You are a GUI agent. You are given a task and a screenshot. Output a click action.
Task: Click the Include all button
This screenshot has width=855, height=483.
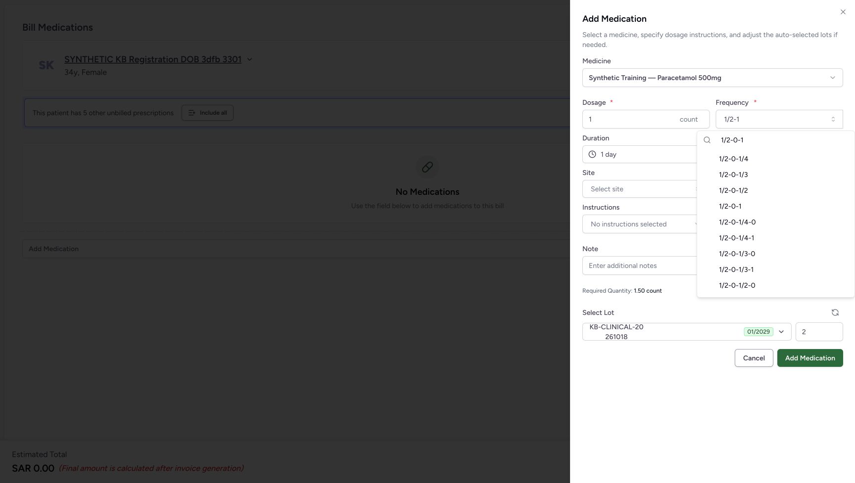pos(207,113)
